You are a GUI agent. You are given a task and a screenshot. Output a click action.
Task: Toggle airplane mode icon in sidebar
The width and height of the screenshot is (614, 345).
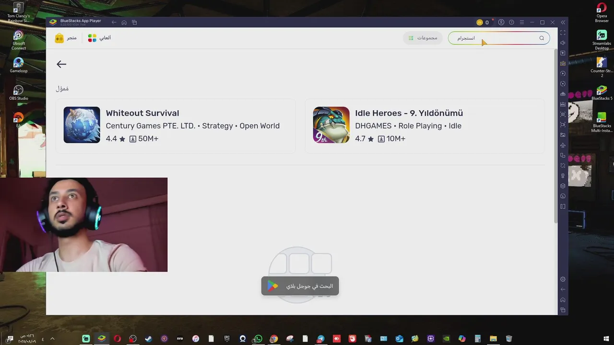pyautogui.click(x=563, y=145)
